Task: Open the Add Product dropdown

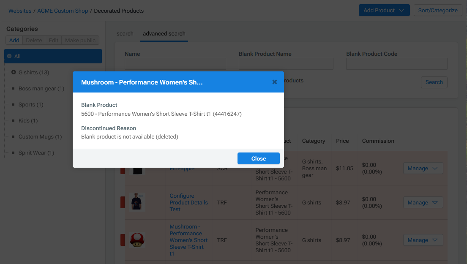Action: click(384, 10)
